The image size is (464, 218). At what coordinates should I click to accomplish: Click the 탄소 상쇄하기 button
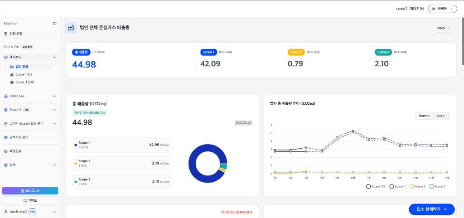tap(432, 209)
